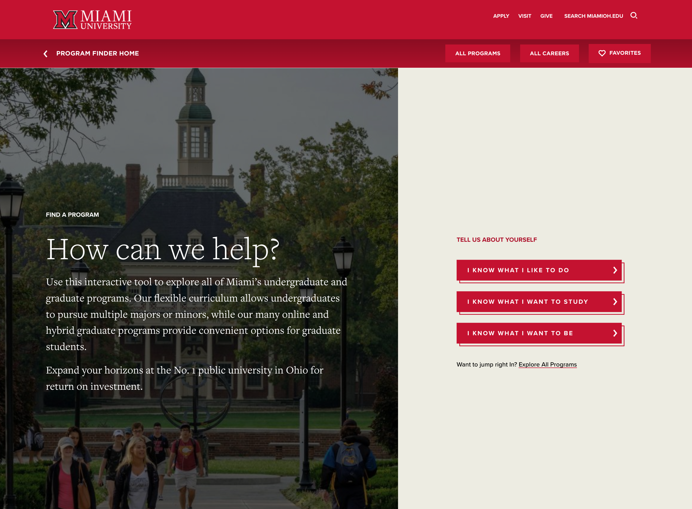
Task: Click the 'Want to jump right In?' text
Action: tap(487, 364)
